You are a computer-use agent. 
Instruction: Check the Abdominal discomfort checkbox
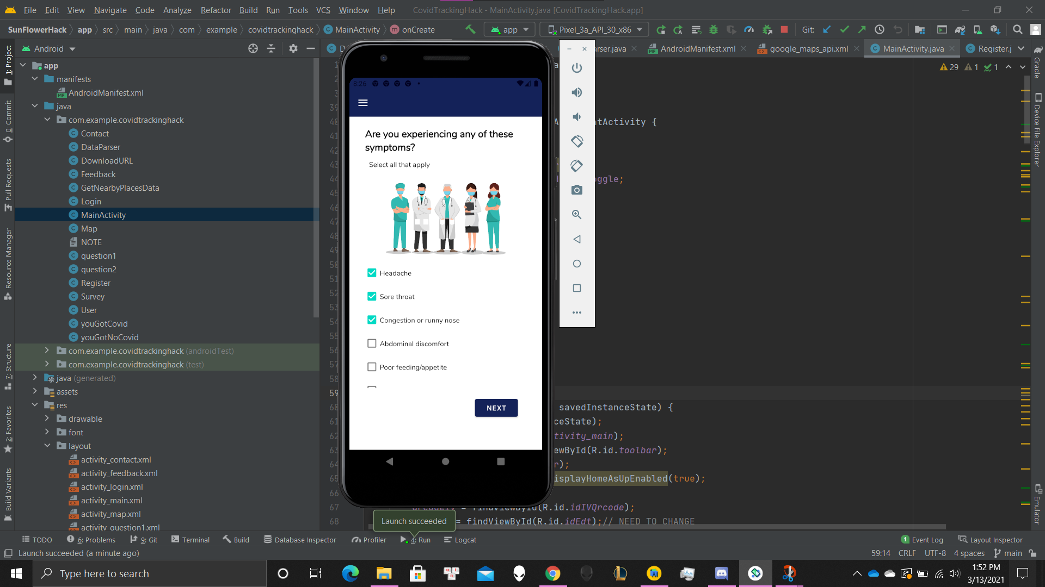[372, 344]
